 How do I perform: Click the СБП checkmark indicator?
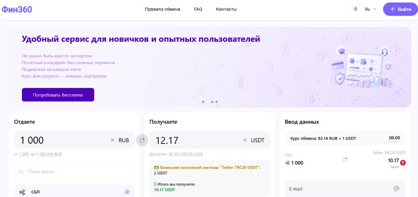pos(127,192)
